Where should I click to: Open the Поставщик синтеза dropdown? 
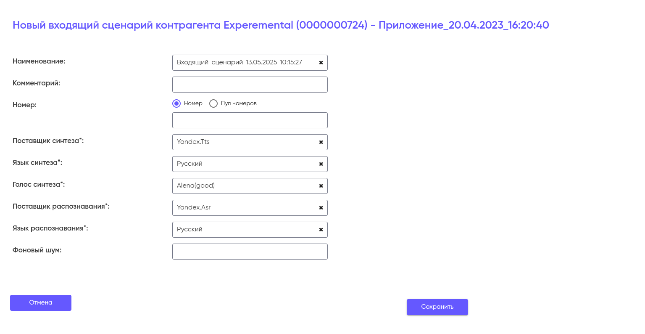click(x=244, y=142)
